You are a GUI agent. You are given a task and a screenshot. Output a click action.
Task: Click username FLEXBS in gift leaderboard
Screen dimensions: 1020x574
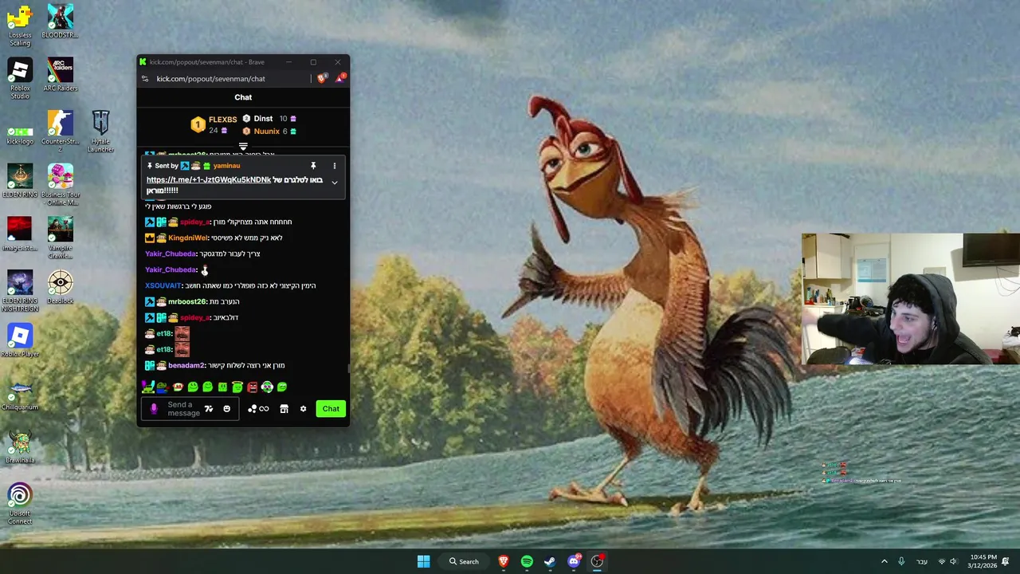click(x=222, y=120)
